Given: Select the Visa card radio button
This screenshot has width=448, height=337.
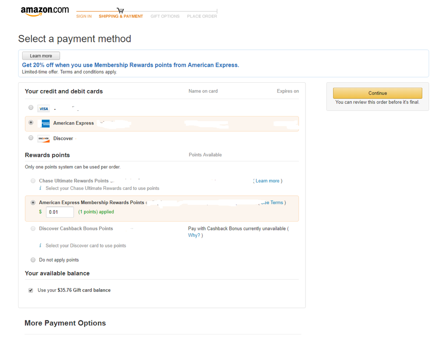Looking at the screenshot, I should click(x=31, y=108).
